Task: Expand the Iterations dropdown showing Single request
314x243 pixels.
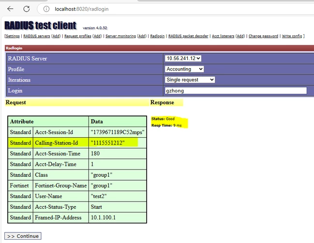Action: 190,80
